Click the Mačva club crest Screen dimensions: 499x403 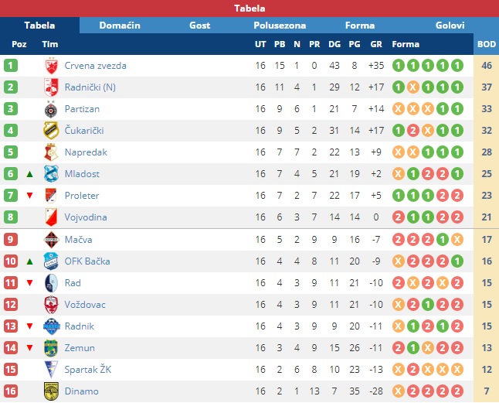pos(51,240)
